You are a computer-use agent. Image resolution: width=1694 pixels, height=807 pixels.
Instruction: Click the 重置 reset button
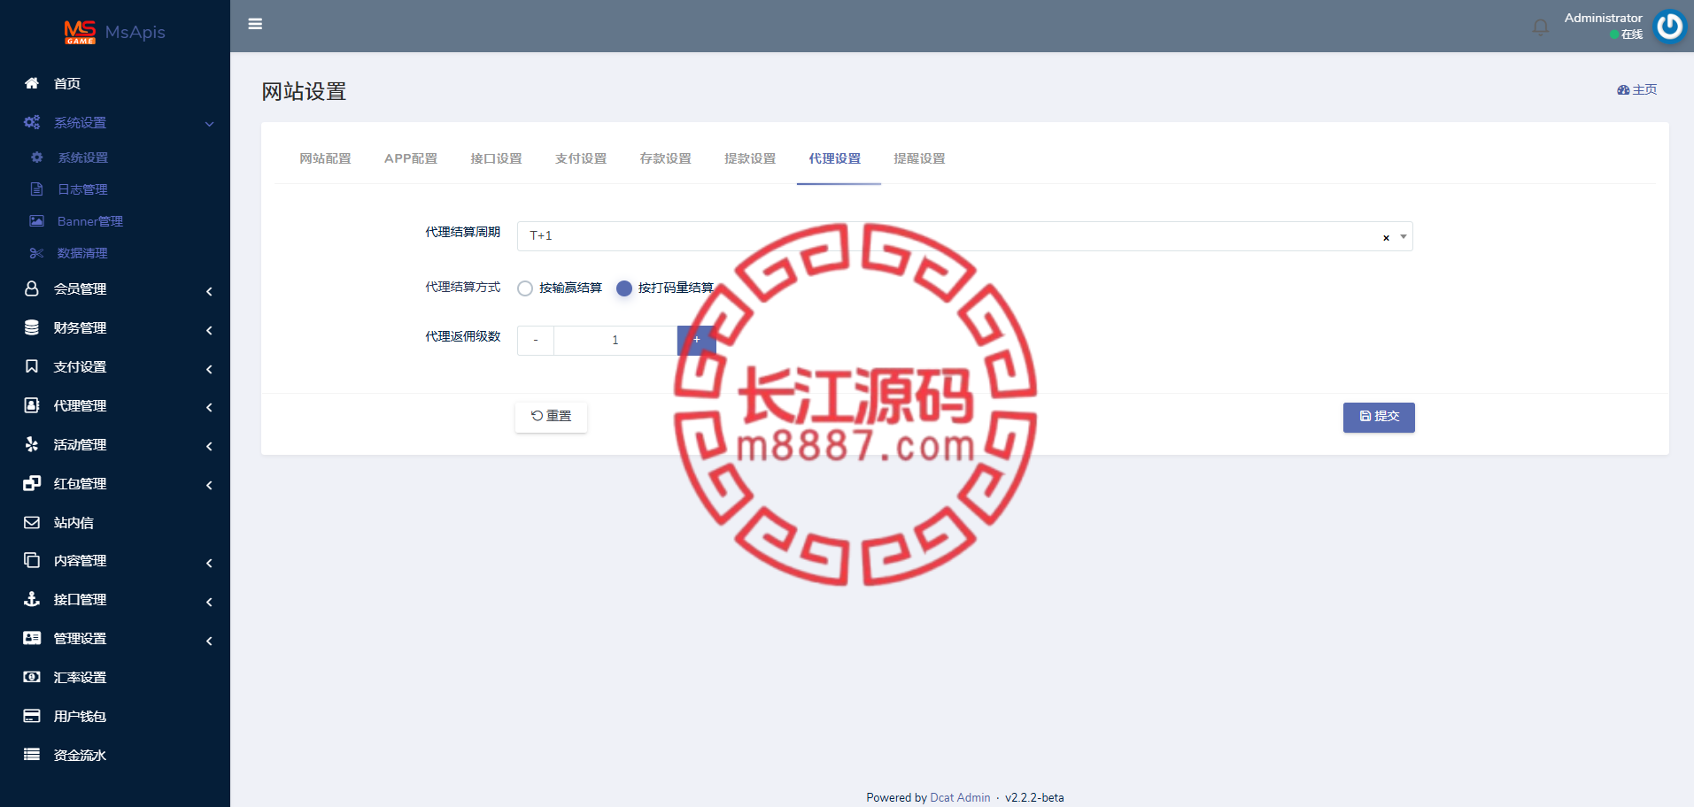551,417
